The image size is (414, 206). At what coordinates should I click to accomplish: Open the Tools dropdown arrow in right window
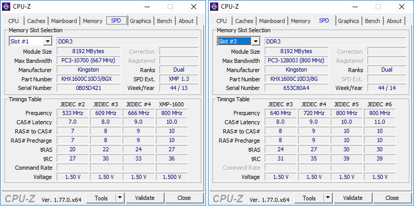tap(328, 198)
